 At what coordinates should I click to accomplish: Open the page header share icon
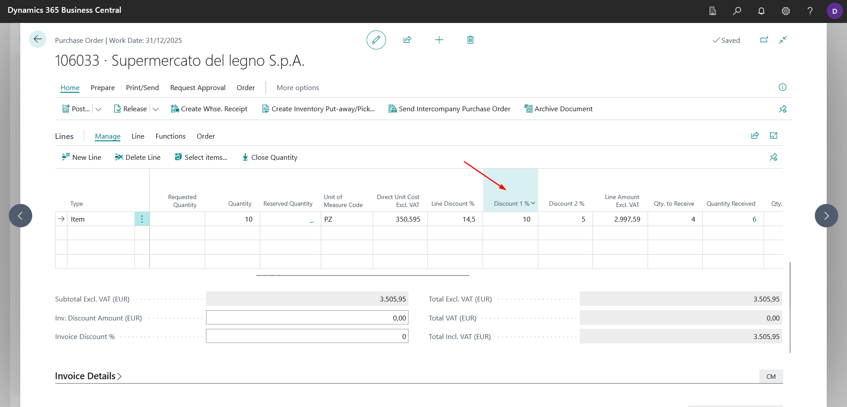(x=407, y=40)
